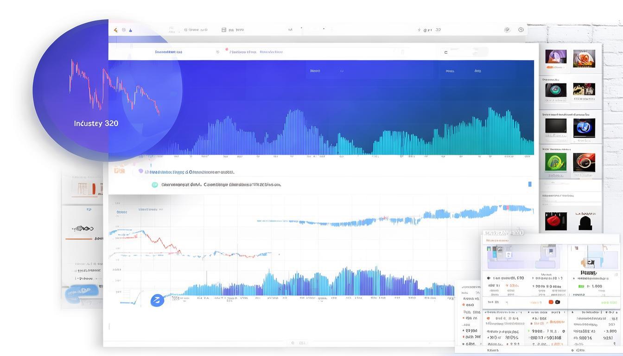623x356 pixels.
Task: Click the blue circular logo badge below the lower chart
Action: click(158, 300)
